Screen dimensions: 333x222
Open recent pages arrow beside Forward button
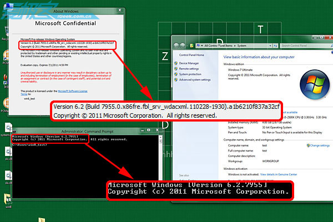(187, 46)
